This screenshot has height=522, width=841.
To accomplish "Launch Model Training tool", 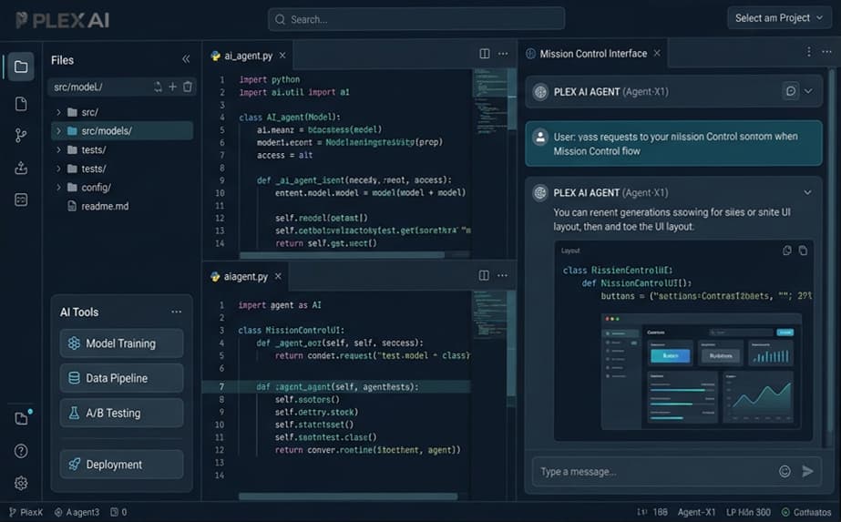I will [x=122, y=343].
